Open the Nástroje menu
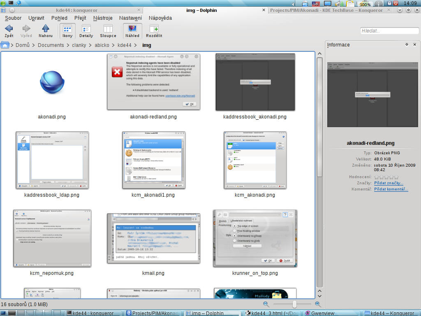Image resolution: width=421 pixels, height=316 pixels. pyautogui.click(x=103, y=18)
